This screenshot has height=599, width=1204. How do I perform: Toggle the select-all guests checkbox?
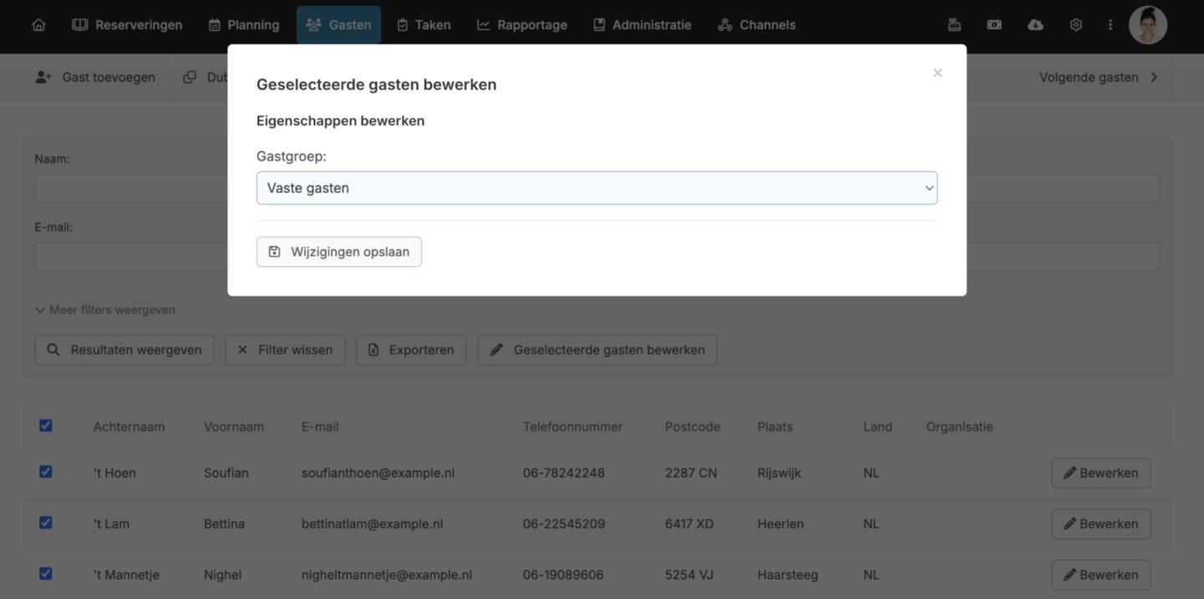pos(46,426)
